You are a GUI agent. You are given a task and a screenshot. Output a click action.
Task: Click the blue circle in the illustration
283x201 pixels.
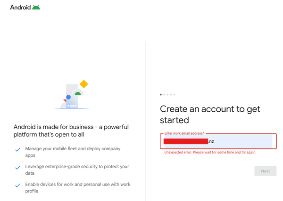68,97
